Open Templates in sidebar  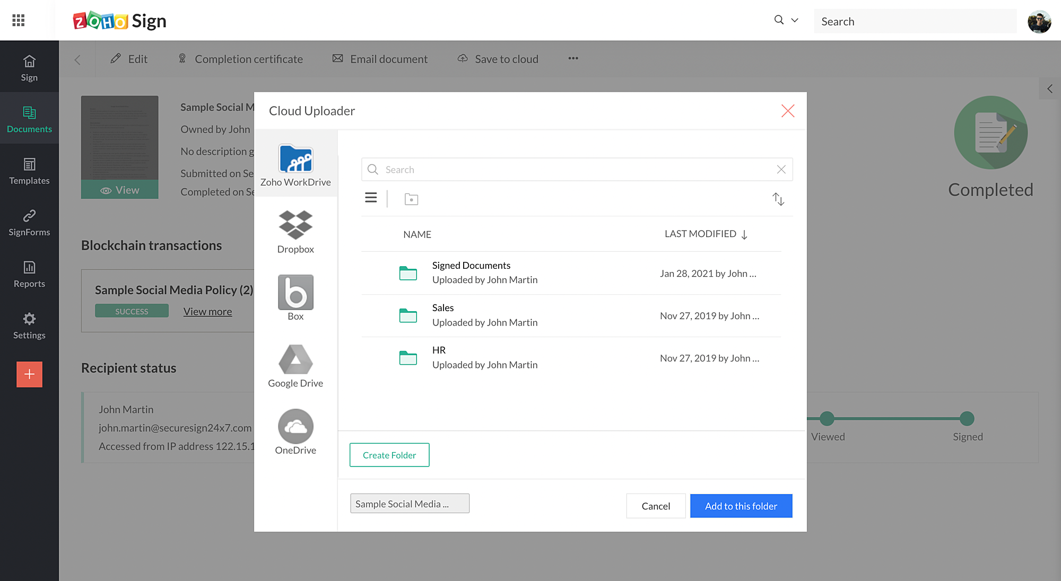[x=29, y=171]
